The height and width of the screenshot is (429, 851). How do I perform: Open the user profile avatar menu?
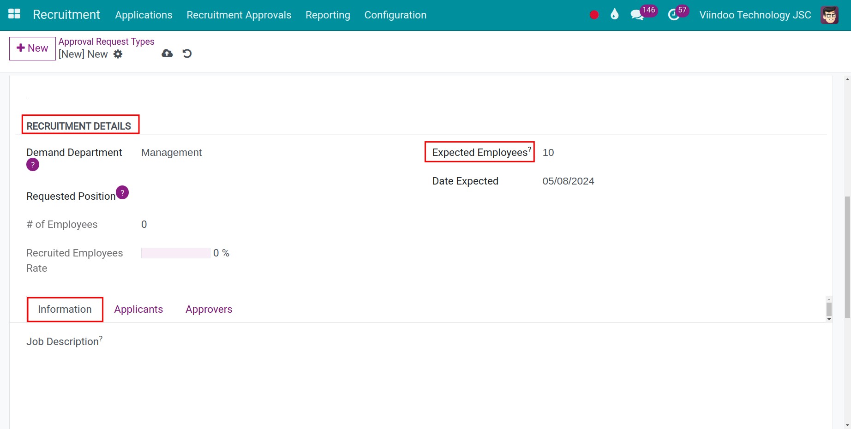coord(829,15)
